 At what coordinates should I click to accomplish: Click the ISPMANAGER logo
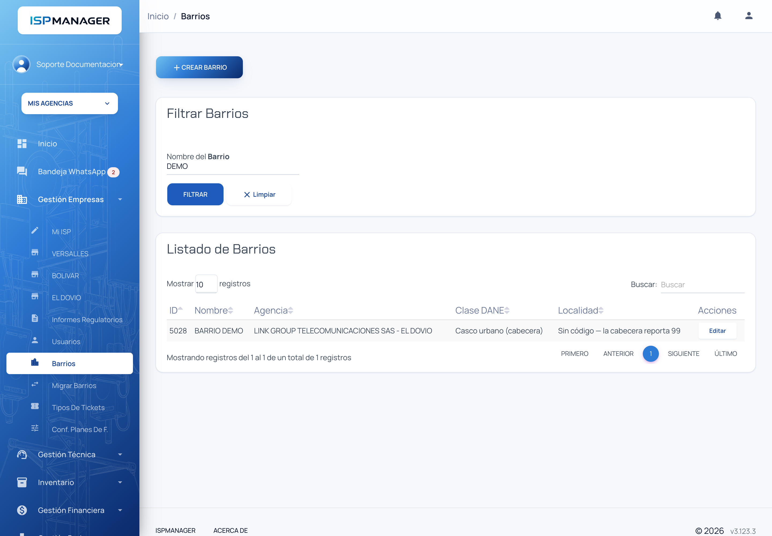coord(69,20)
